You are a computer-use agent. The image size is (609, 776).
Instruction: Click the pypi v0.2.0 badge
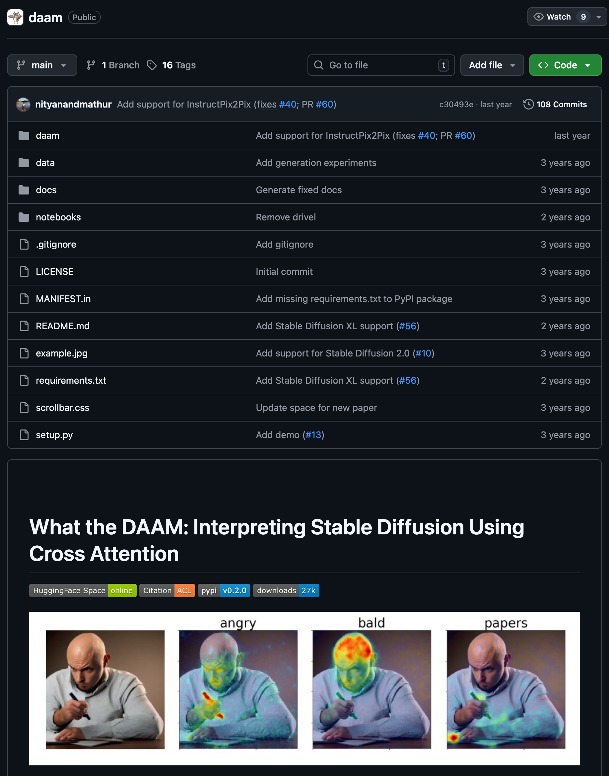pos(224,590)
